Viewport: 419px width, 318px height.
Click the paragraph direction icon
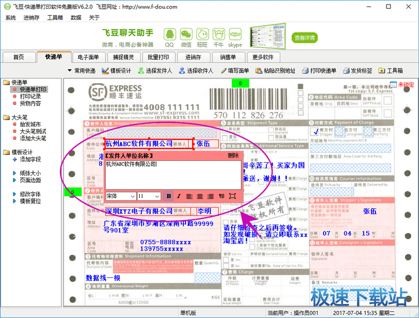point(222,196)
